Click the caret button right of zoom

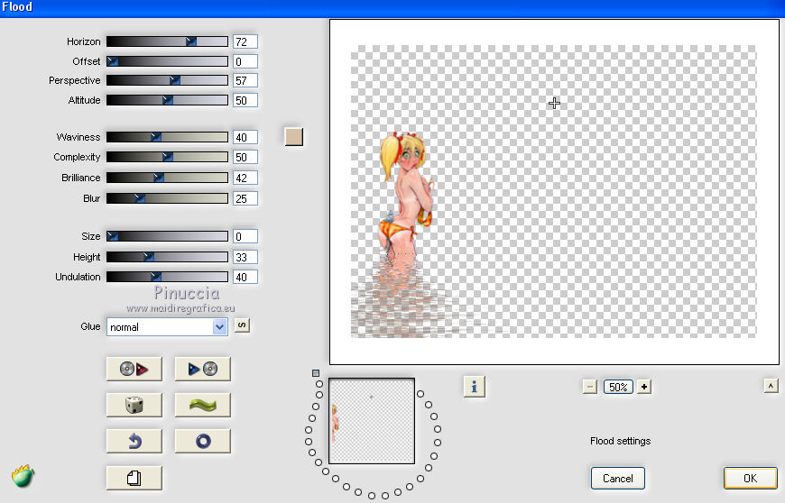771,386
